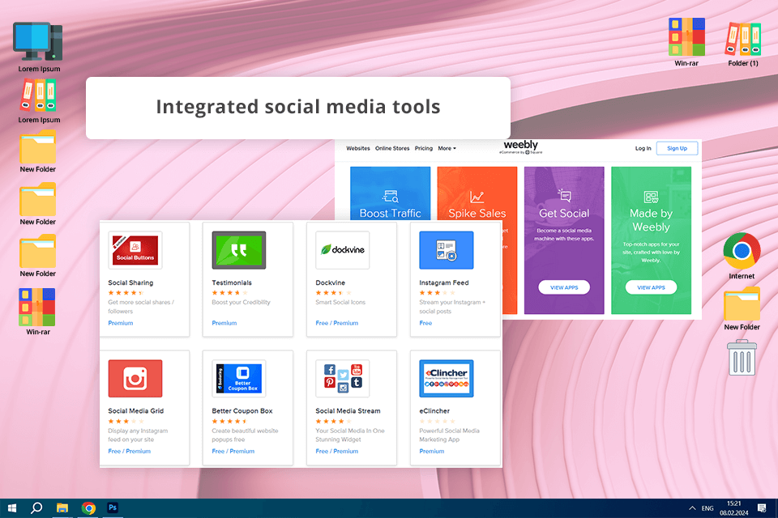Open the Windows Start menu
This screenshot has width=778, height=518.
(12, 508)
